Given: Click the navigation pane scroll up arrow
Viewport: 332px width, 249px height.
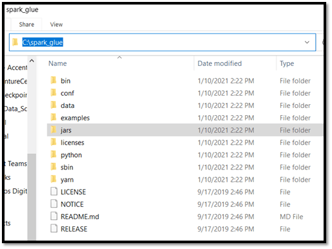Looking at the screenshot, I should [x=32, y=61].
